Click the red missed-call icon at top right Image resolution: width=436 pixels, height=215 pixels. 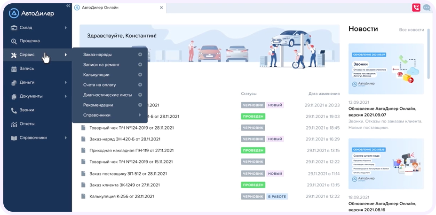coord(416,8)
